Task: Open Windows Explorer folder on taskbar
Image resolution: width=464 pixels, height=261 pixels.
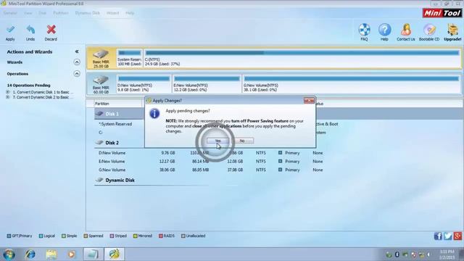Action: point(51,254)
